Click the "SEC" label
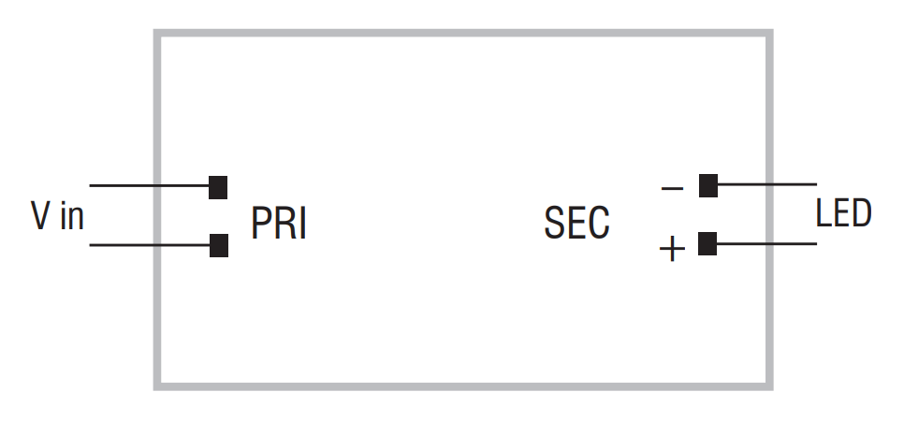 point(576,223)
